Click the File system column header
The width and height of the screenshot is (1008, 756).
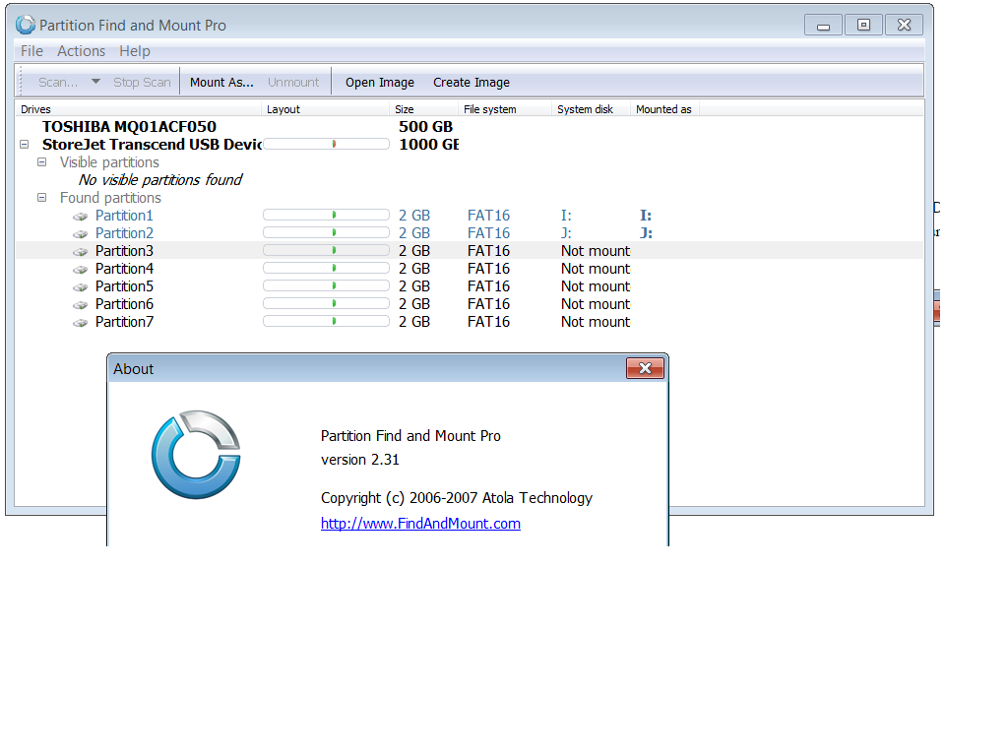click(505, 109)
